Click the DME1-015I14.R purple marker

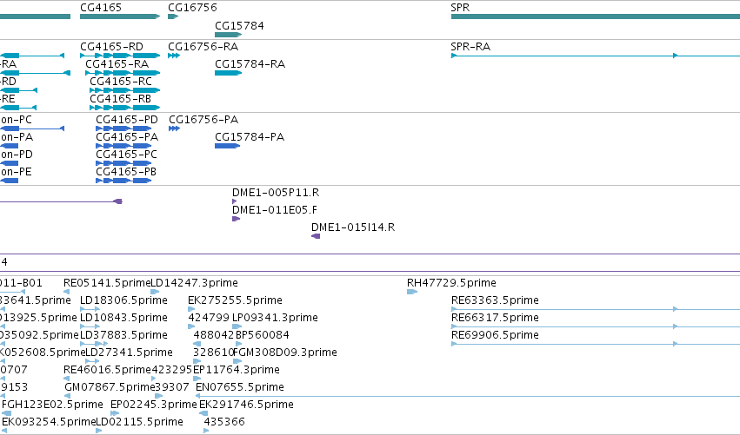pos(316,236)
